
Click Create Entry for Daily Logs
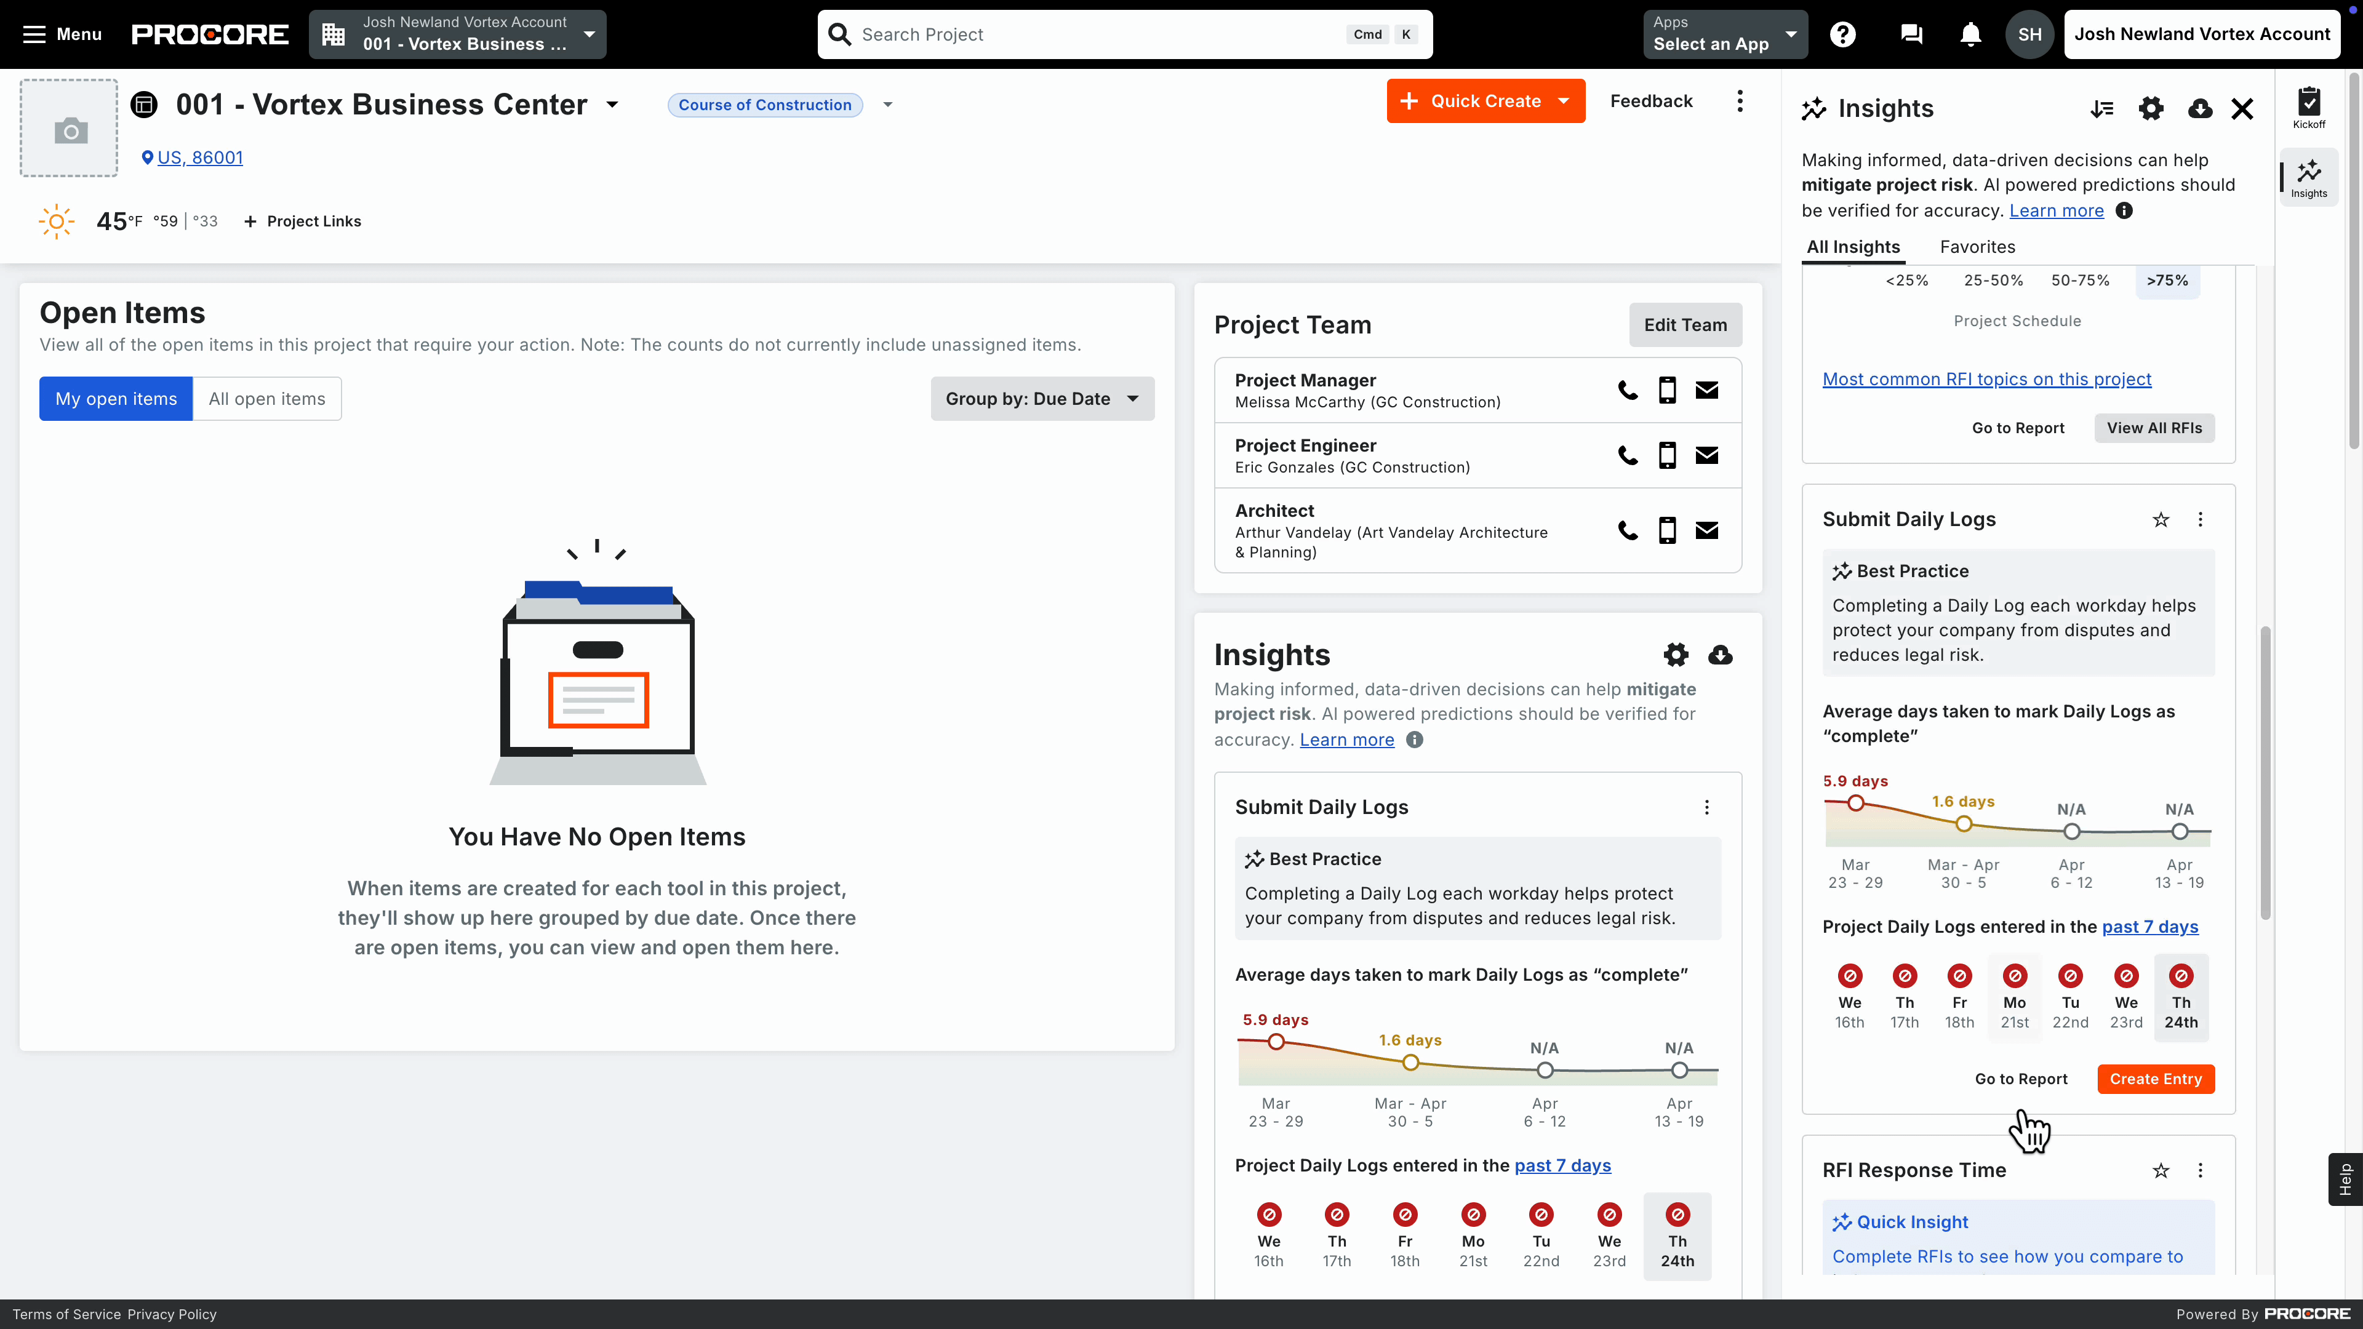2155,1079
